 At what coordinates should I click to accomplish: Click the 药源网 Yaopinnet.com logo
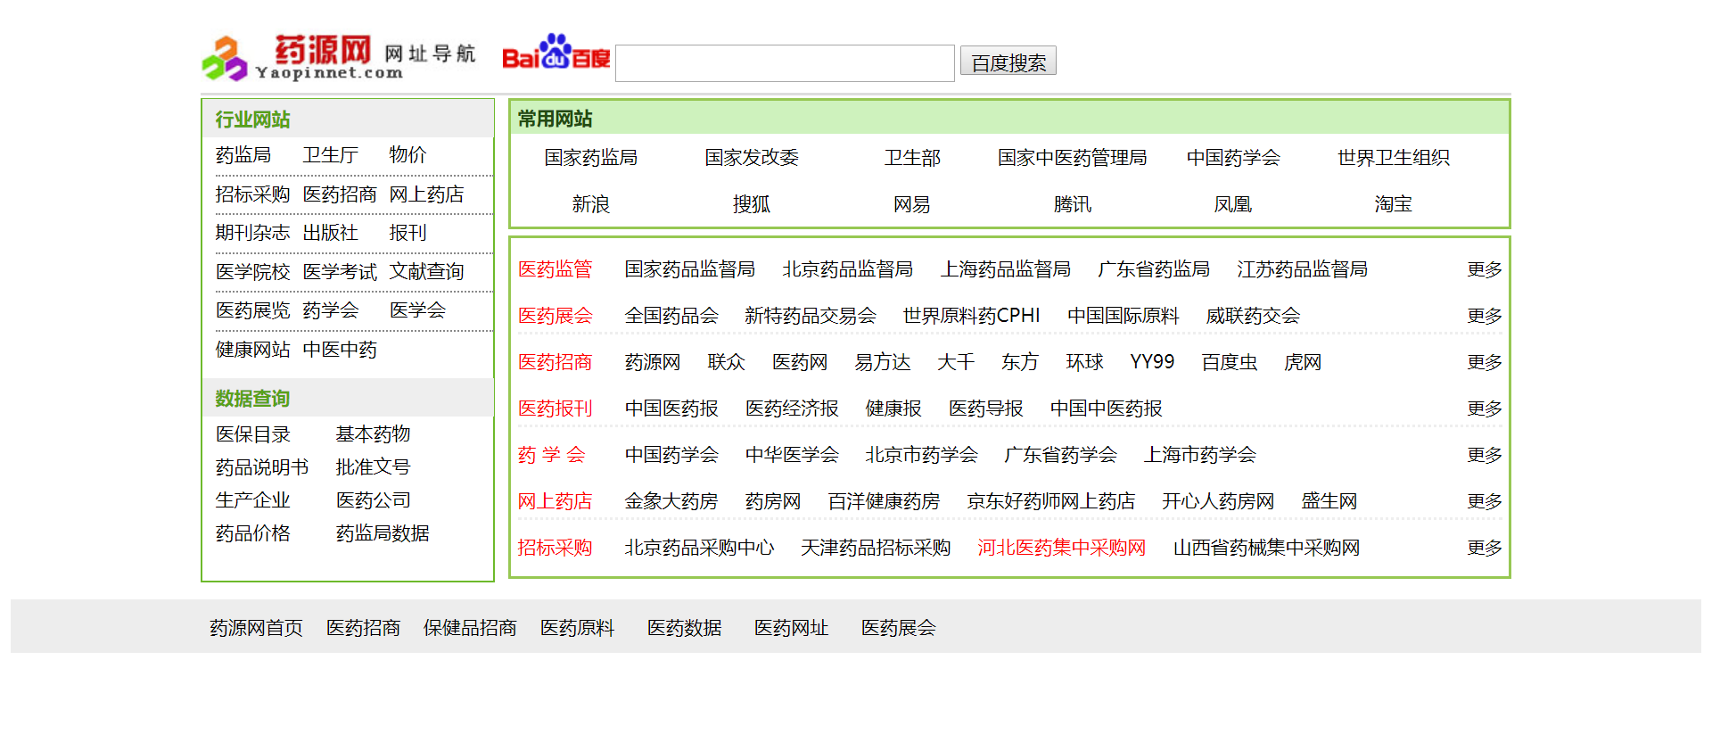click(340, 58)
